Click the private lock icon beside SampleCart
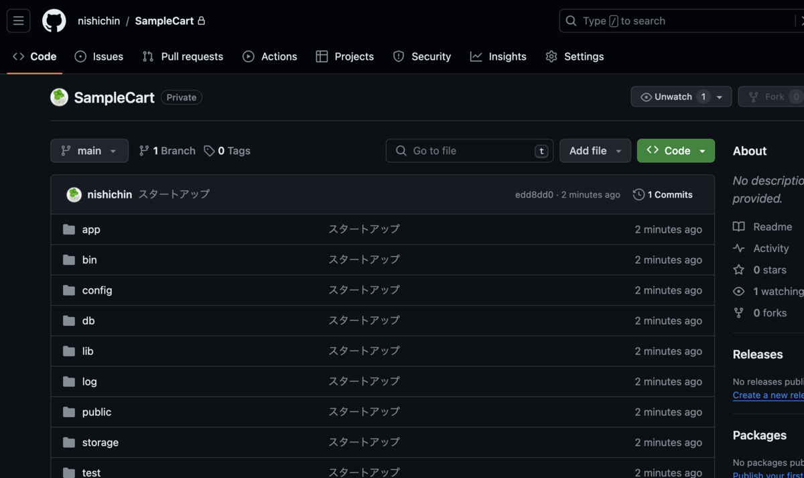This screenshot has width=804, height=478. pyautogui.click(x=201, y=21)
